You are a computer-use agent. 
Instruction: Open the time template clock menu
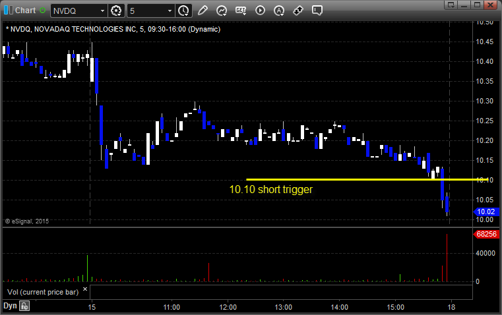(184, 11)
